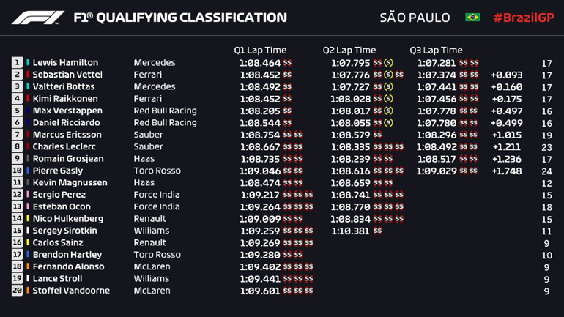Click Lewis Hamilton's driver name

click(x=65, y=63)
